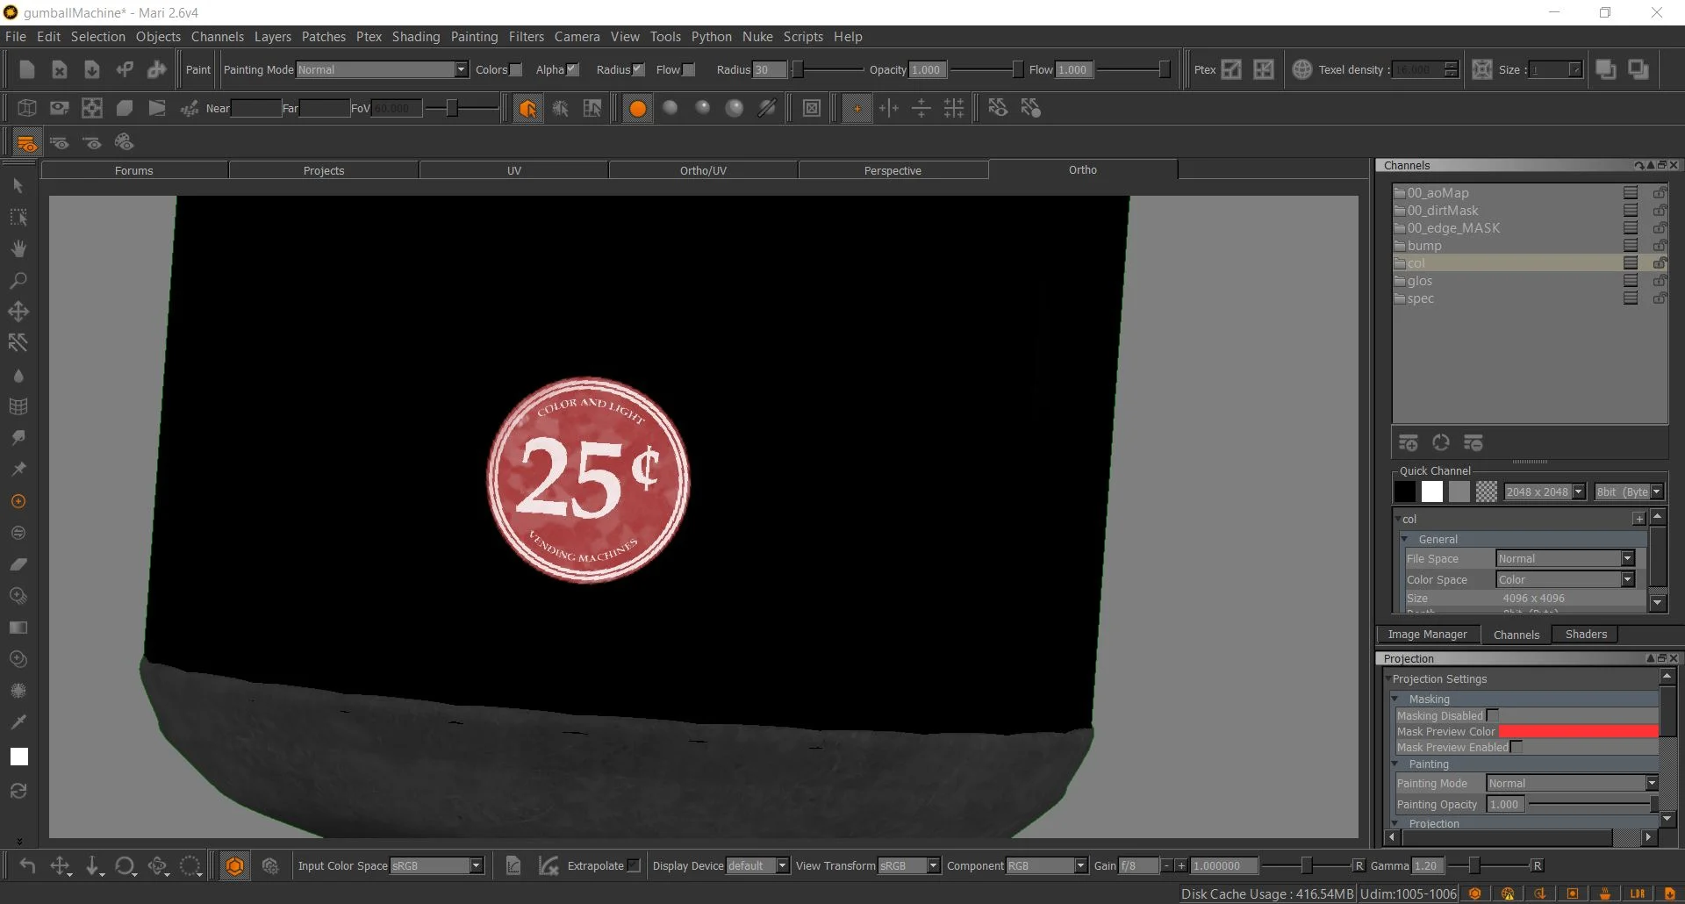This screenshot has width=1685, height=904.
Task: Enable the Mask Preview Enabled checkbox
Action: coord(1516,747)
